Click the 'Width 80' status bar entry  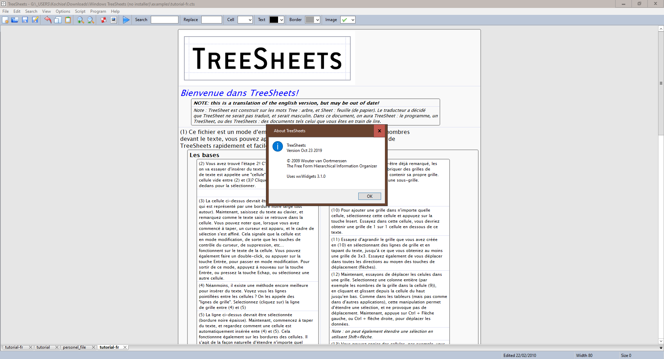click(x=584, y=355)
